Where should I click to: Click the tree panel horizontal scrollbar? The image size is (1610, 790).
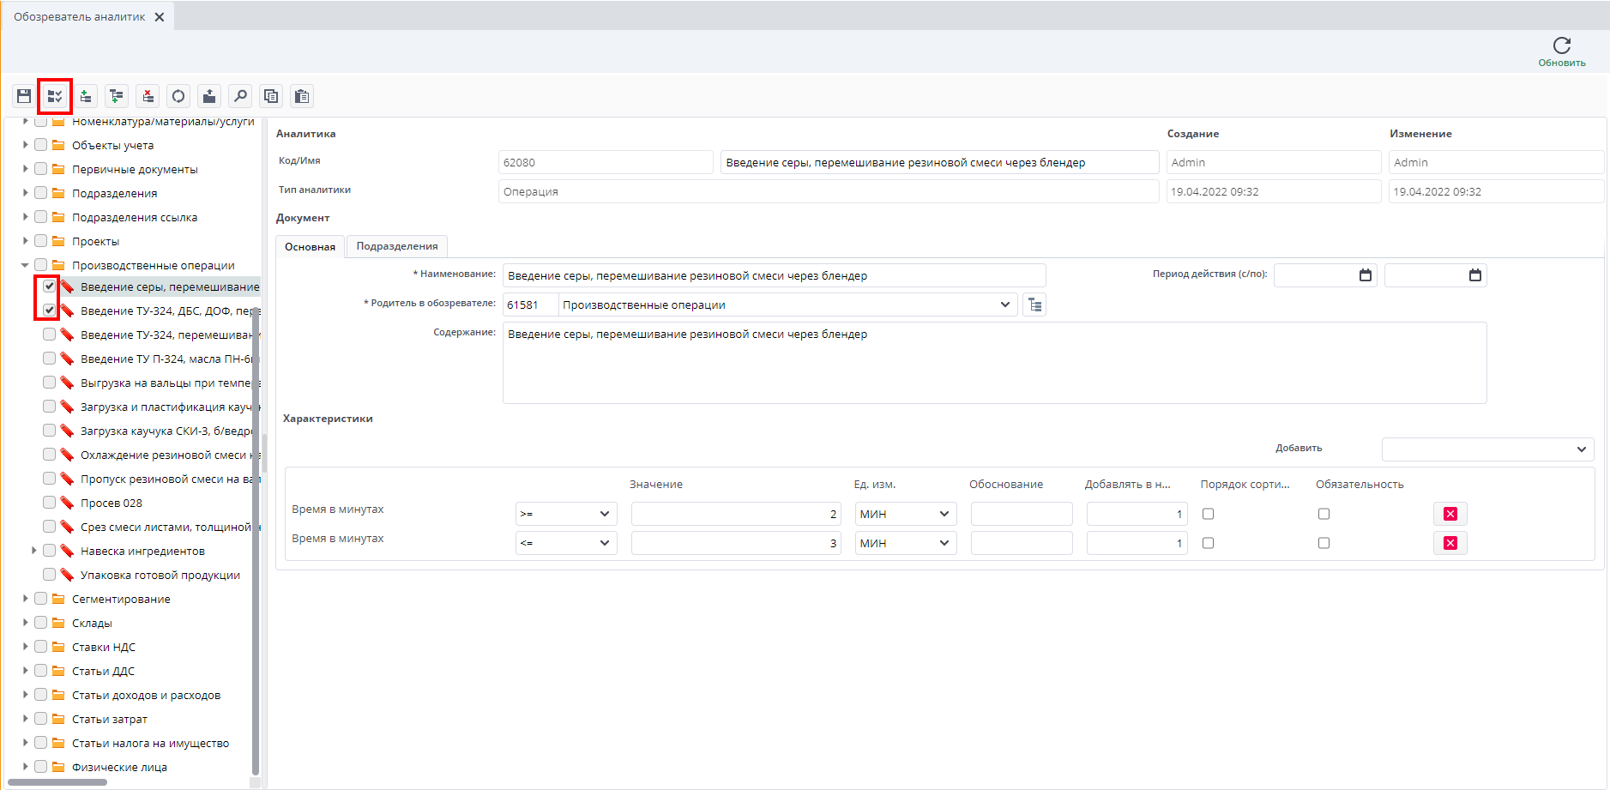tap(57, 782)
